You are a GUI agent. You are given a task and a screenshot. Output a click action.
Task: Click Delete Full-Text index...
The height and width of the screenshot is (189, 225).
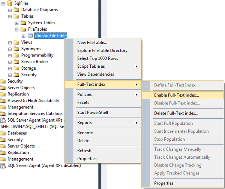pos(183,113)
